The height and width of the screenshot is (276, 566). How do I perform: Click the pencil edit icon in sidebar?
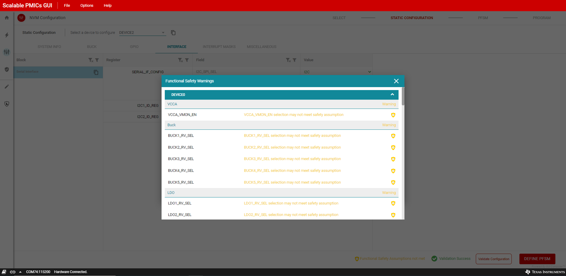pyautogui.click(x=7, y=87)
